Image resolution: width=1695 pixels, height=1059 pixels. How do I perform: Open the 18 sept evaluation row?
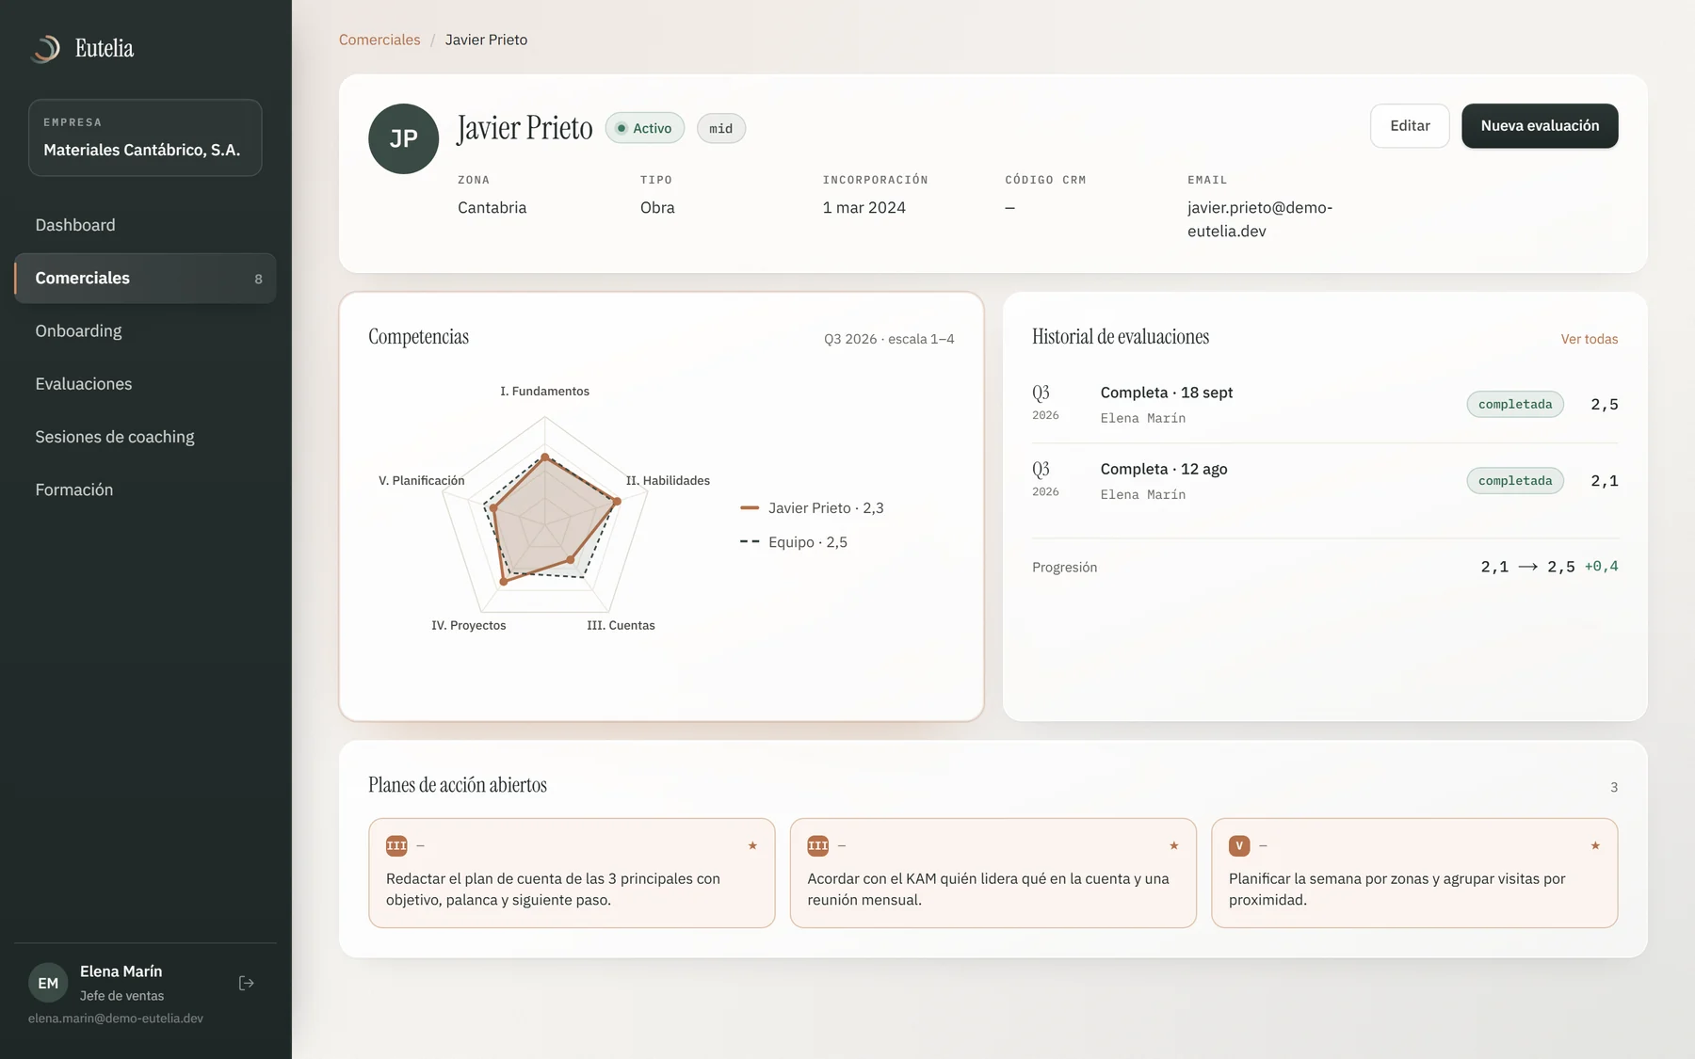click(x=1325, y=405)
